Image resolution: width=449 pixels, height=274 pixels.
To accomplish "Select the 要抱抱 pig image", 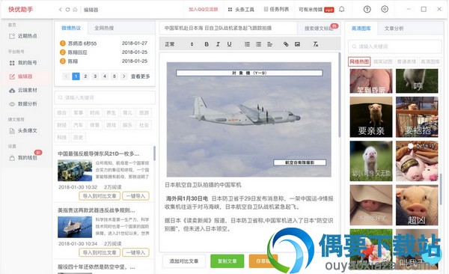I will pos(417,117).
